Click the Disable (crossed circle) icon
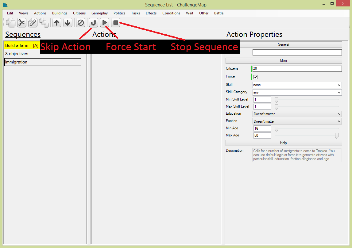Image resolution: width=352 pixels, height=248 pixels. point(81,23)
